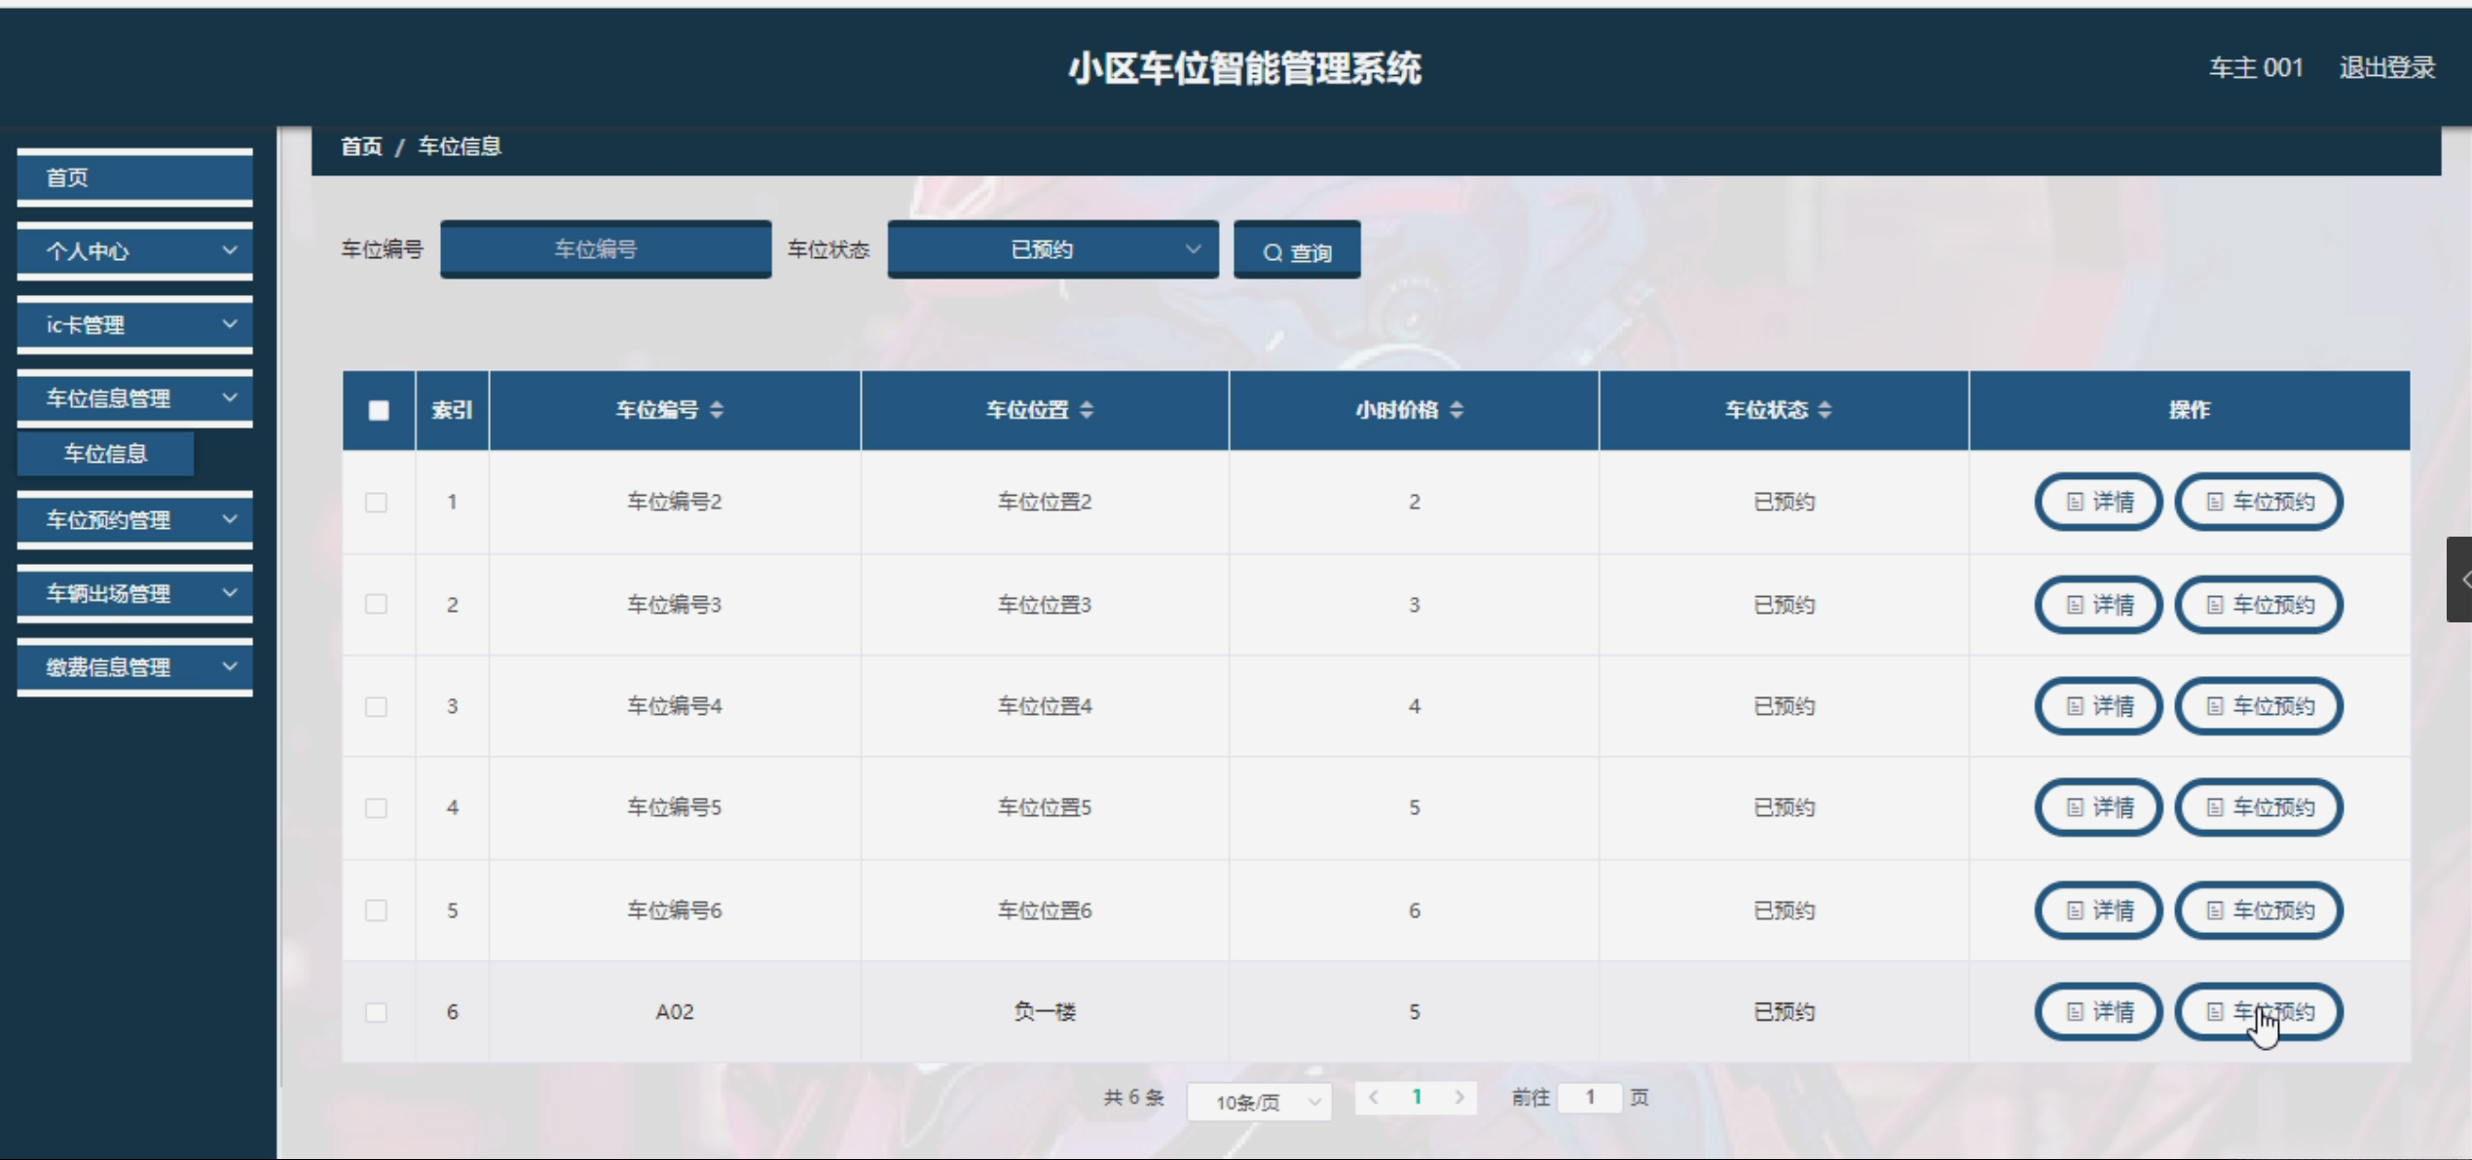The width and height of the screenshot is (2472, 1160).
Task: Select the checkbox for row A02
Action: 376,1013
